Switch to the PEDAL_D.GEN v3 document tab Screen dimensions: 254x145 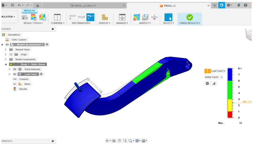tap(83, 6)
